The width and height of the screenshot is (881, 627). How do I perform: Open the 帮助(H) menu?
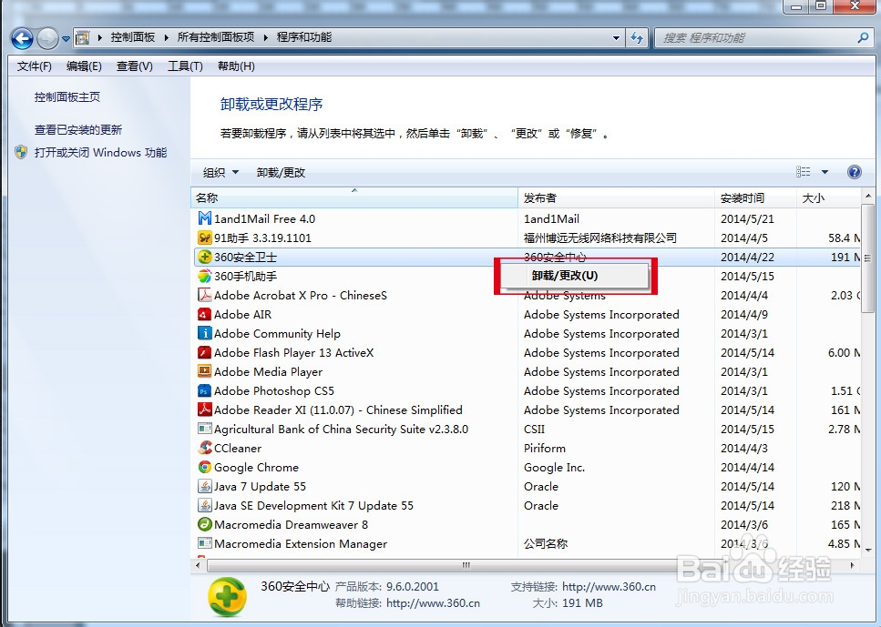point(236,66)
